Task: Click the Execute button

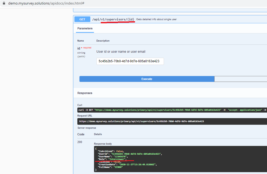Action: tap(147, 79)
